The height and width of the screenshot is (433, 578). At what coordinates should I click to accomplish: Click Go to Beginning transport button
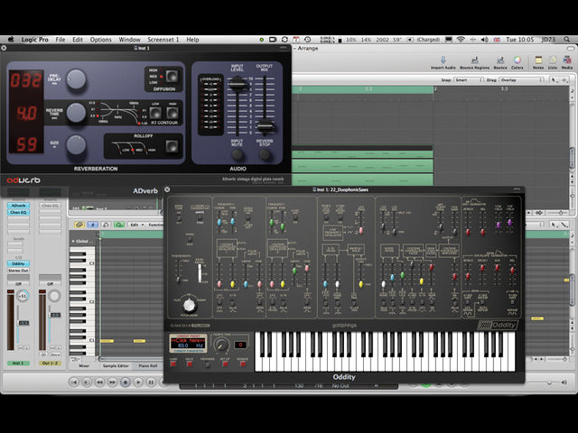pyautogui.click(x=74, y=382)
